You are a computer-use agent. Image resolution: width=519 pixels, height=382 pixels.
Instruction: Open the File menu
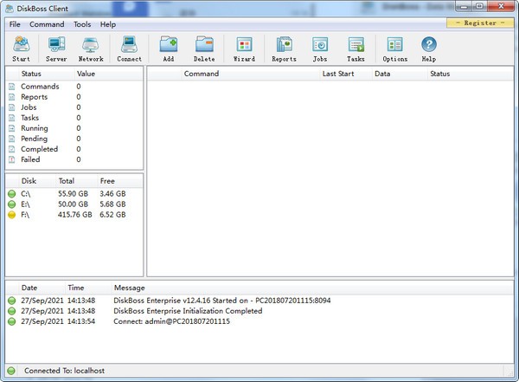pyautogui.click(x=15, y=24)
